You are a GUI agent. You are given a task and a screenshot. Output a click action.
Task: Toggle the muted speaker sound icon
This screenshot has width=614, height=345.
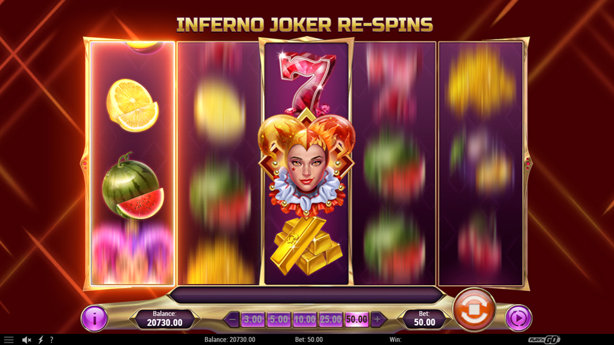(27, 339)
